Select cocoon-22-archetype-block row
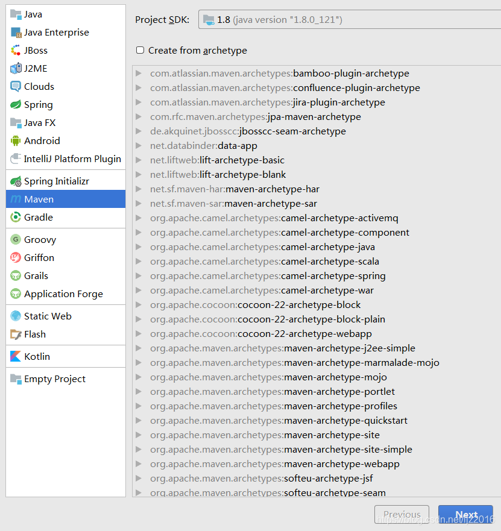This screenshot has height=531, width=501. 317,305
